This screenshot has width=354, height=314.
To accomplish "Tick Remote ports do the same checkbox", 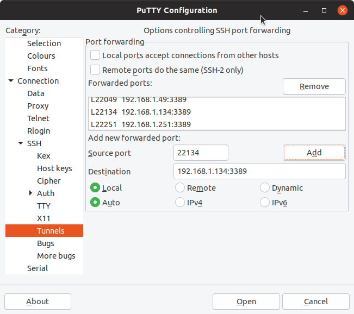I will 95,70.
